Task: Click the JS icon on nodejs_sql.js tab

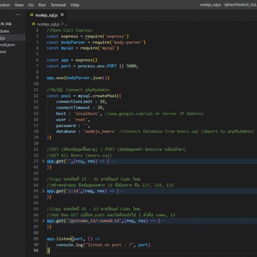Action: tap(32, 15)
